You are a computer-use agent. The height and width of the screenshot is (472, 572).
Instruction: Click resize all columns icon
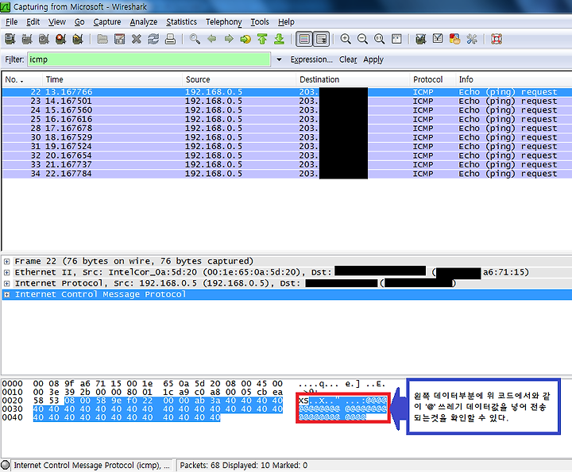pyautogui.click(x=396, y=39)
